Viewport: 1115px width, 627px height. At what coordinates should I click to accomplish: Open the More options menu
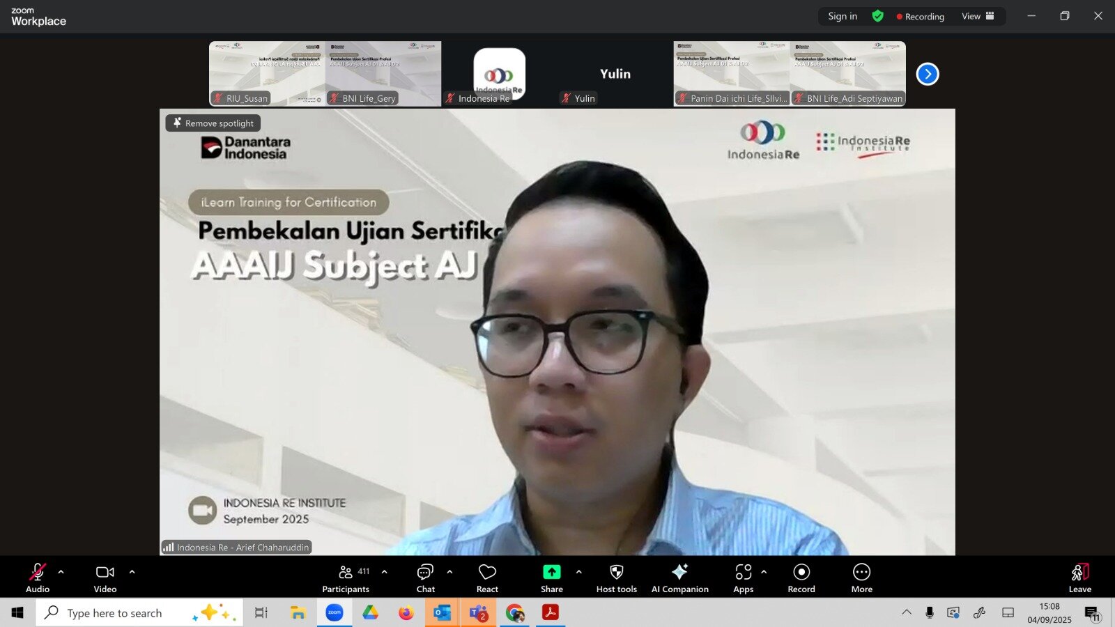point(861,578)
